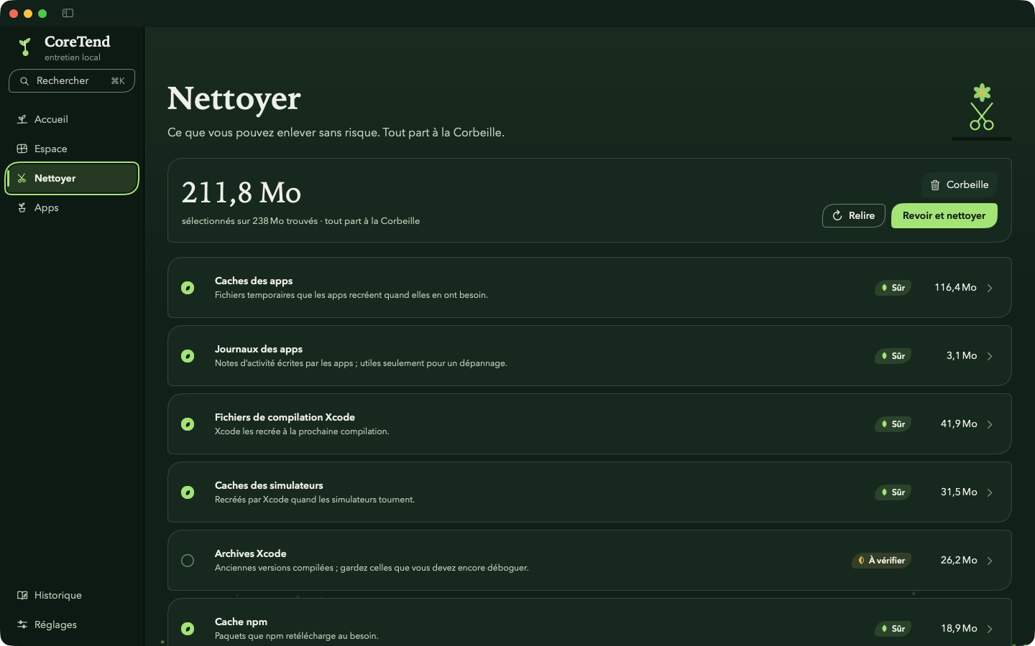Click the Sûr badge on Caches des apps
This screenshot has height=646, width=1035.
[x=893, y=288]
